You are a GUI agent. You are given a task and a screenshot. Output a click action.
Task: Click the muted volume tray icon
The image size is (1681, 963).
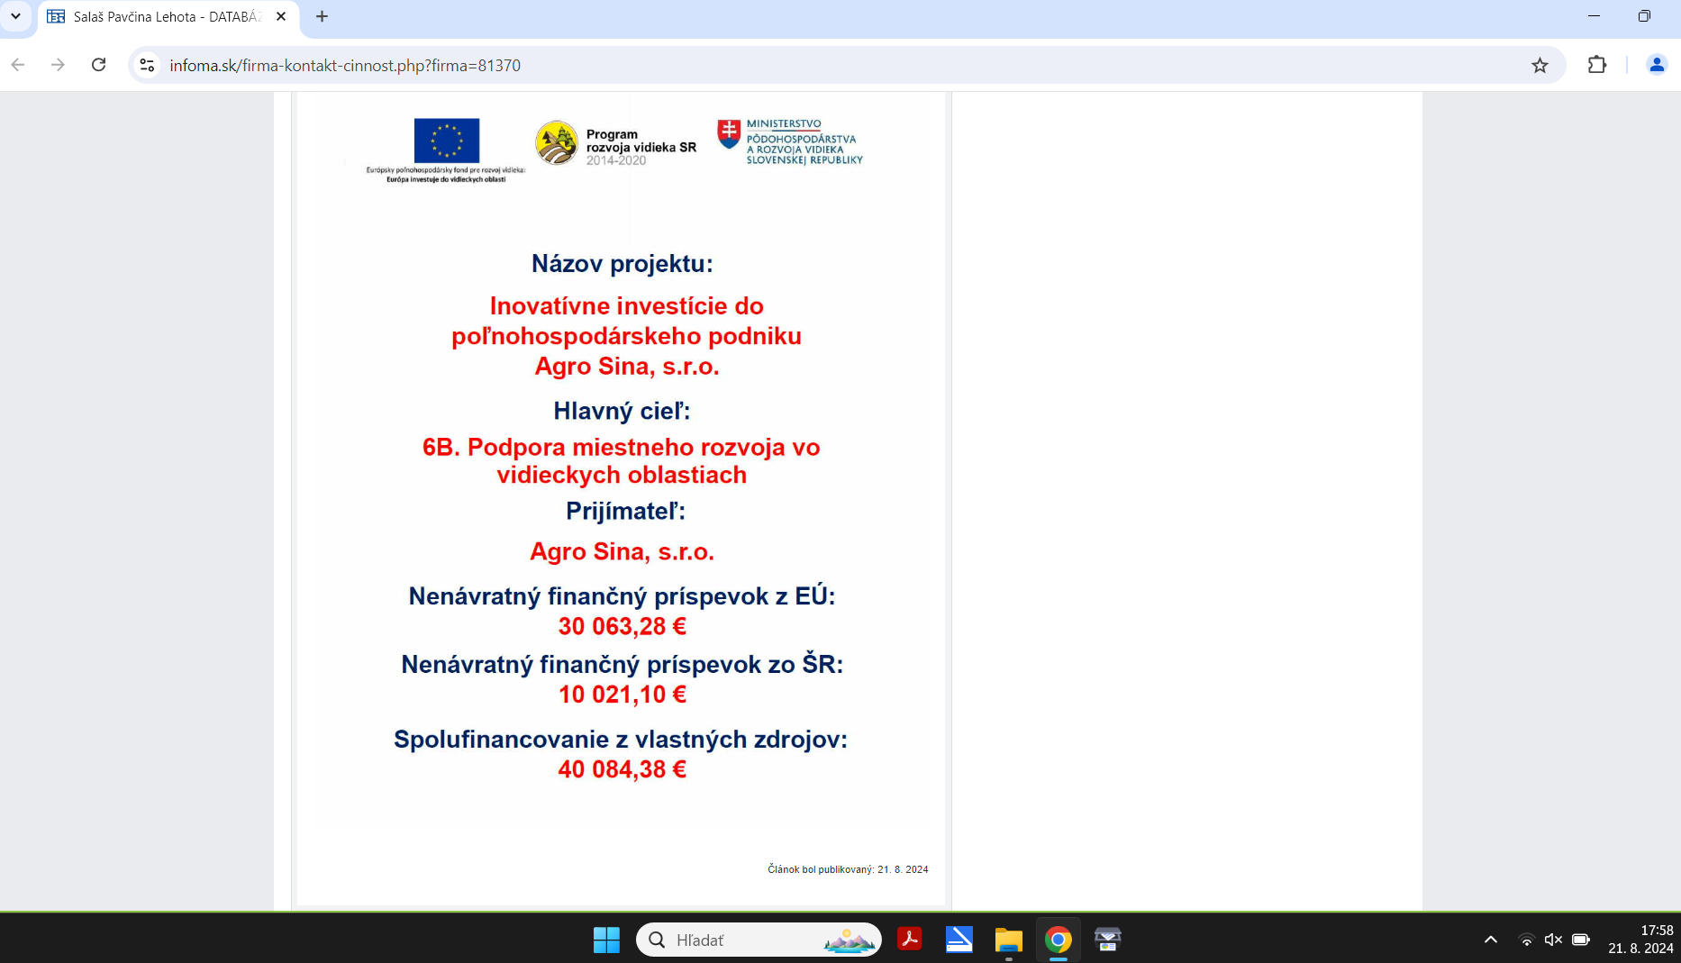tap(1553, 940)
